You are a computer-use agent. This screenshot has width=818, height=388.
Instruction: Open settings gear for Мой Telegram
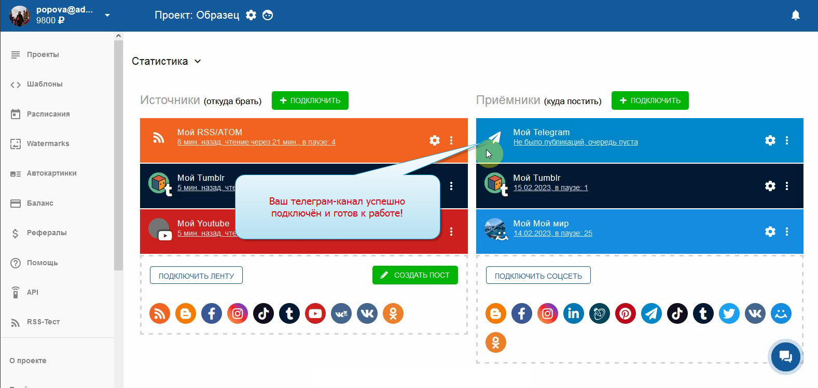770,140
